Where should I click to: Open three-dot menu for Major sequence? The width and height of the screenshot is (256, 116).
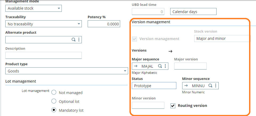point(165,66)
